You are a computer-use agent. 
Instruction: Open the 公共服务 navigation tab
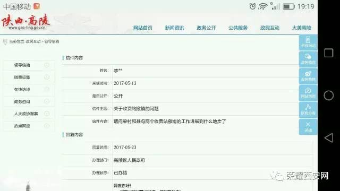pyautogui.click(x=238, y=28)
